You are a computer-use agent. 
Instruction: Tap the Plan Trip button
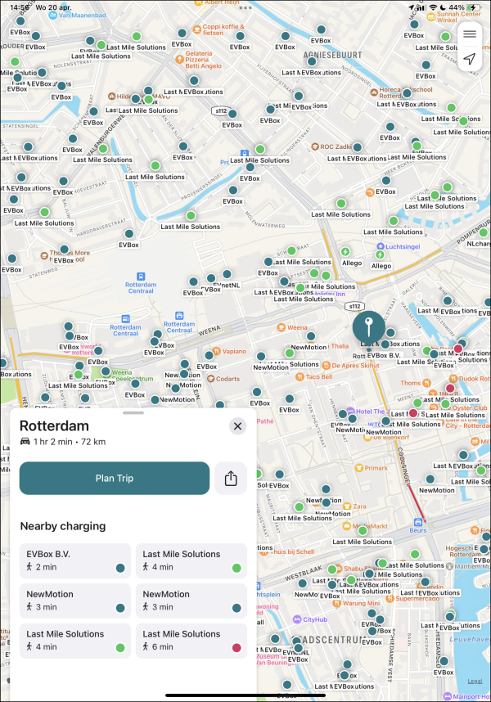click(x=114, y=478)
